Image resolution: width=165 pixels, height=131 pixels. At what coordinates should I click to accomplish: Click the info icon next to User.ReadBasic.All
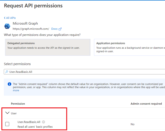pos(43,122)
